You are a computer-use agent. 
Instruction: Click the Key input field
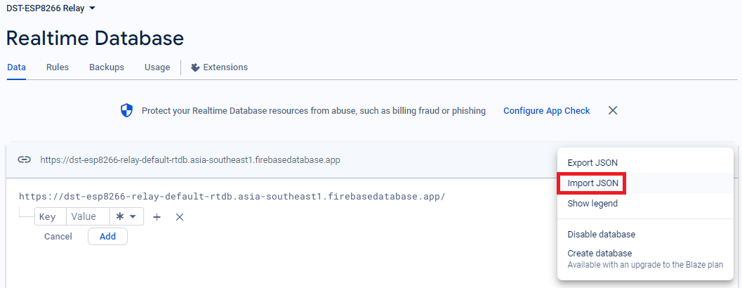point(49,217)
